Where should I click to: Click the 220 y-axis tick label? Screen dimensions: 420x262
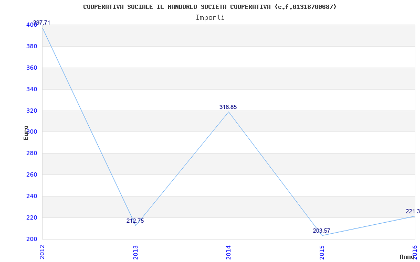click(31, 217)
